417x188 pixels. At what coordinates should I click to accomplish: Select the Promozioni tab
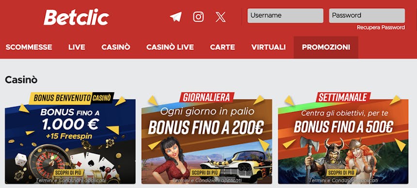pos(326,48)
